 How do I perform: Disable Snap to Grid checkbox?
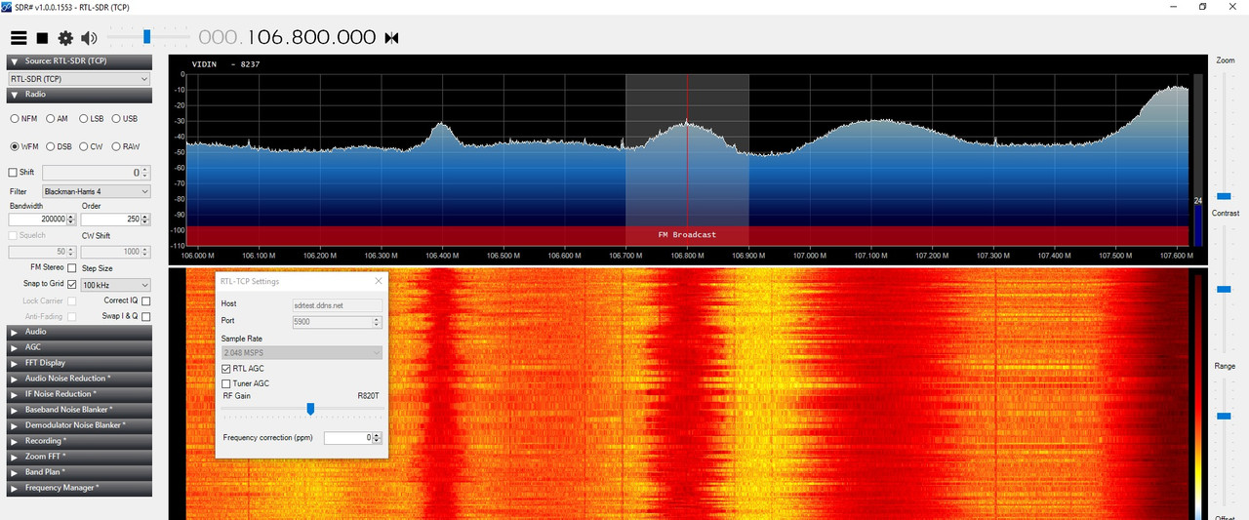[72, 284]
